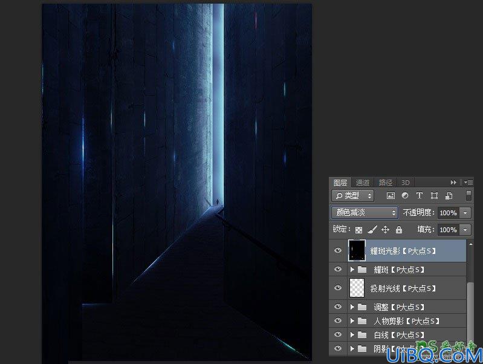Expand the 人物剪影 group

pos(352,321)
